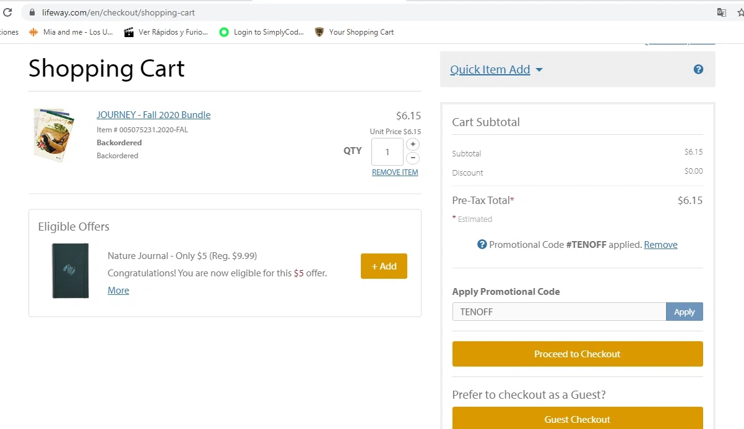Decrease quantity with the minus button
Image resolution: width=744 pixels, height=429 pixels.
point(413,158)
